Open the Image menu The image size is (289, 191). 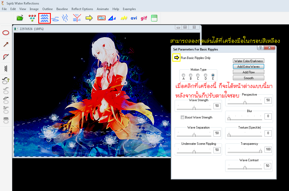click(x=34, y=9)
